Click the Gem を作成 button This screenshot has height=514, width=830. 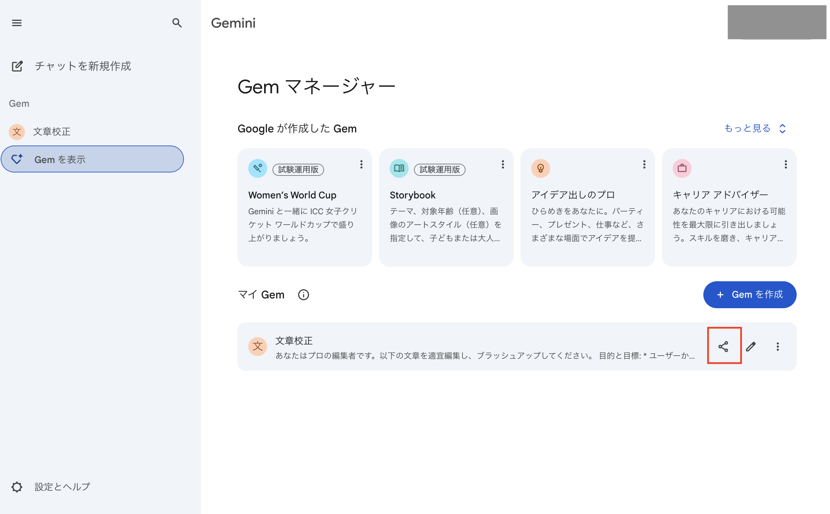click(x=749, y=294)
